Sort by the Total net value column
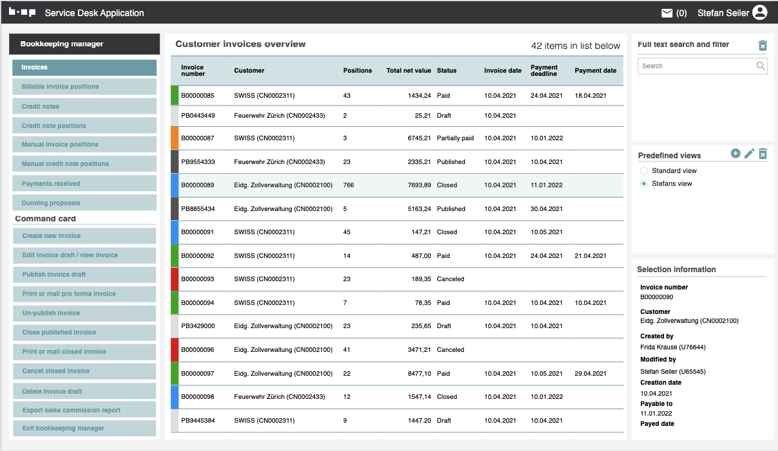Viewport: 778px width, 451px height. point(408,71)
